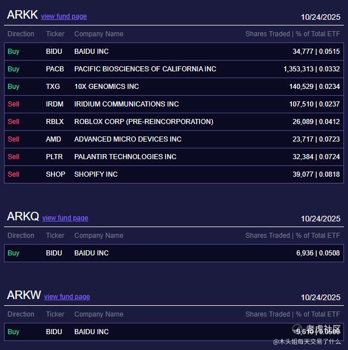Click the TXG ticker cell

pyautogui.click(x=53, y=87)
